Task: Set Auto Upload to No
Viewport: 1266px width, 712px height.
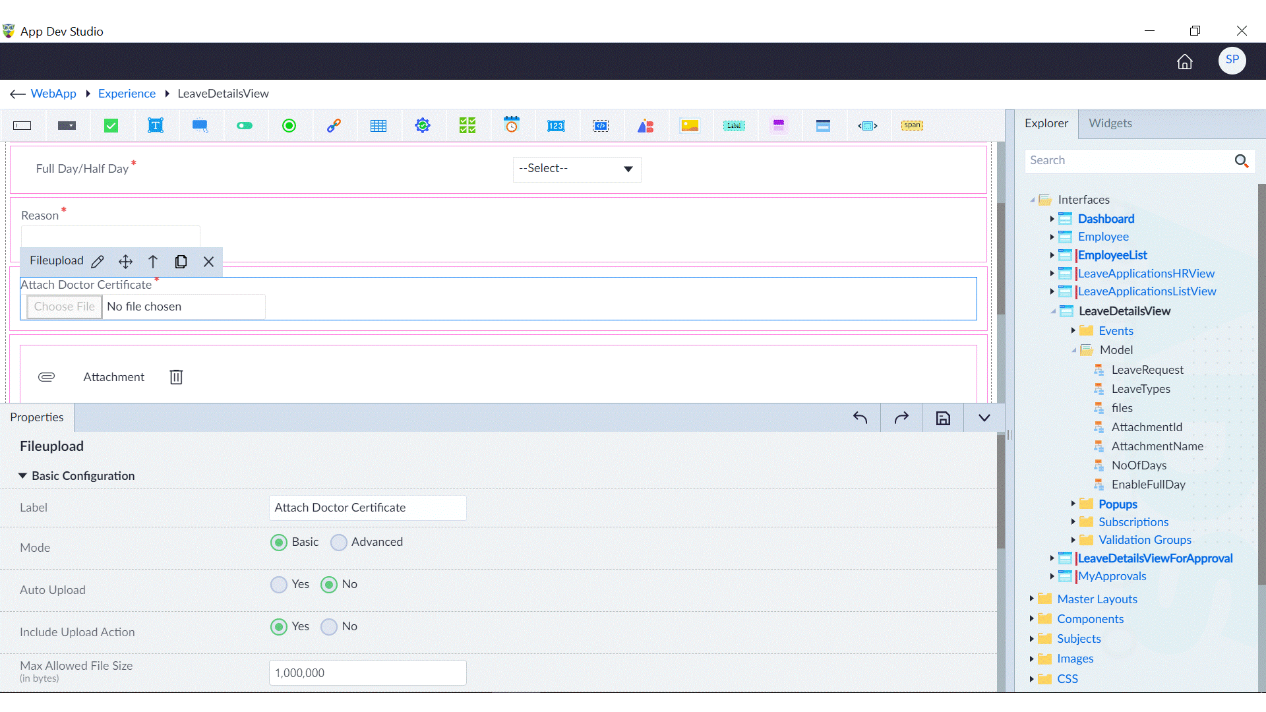Action: [329, 585]
